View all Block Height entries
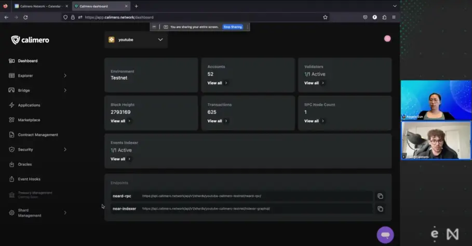The image size is (472, 246). click(x=120, y=121)
